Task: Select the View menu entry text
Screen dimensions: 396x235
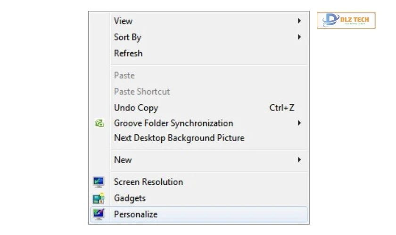Action: (123, 21)
